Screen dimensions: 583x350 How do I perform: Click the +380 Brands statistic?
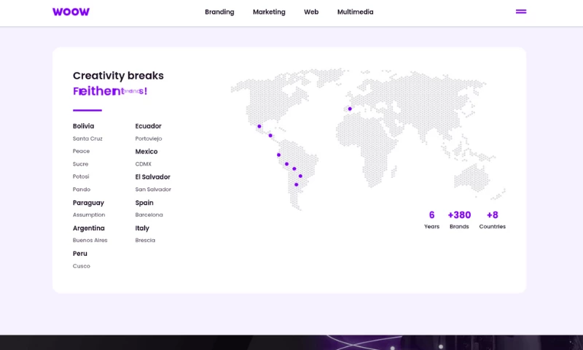tap(459, 219)
